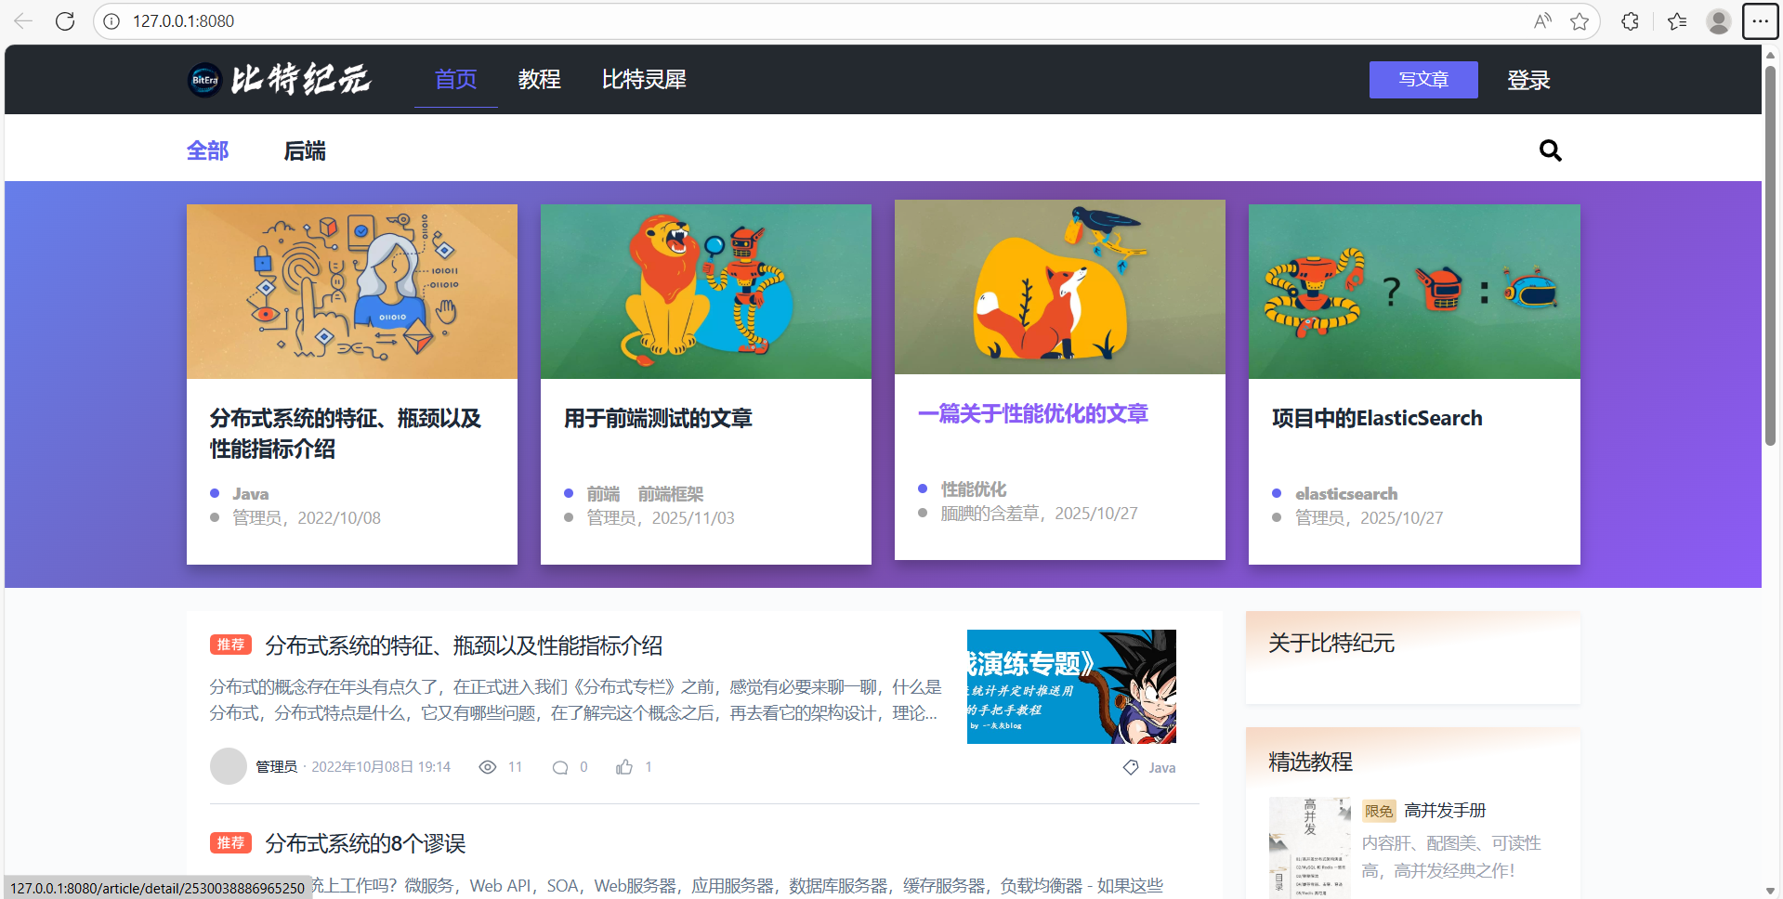1783x899 pixels.
Task: Click the search magnifier icon
Action: click(1550, 150)
